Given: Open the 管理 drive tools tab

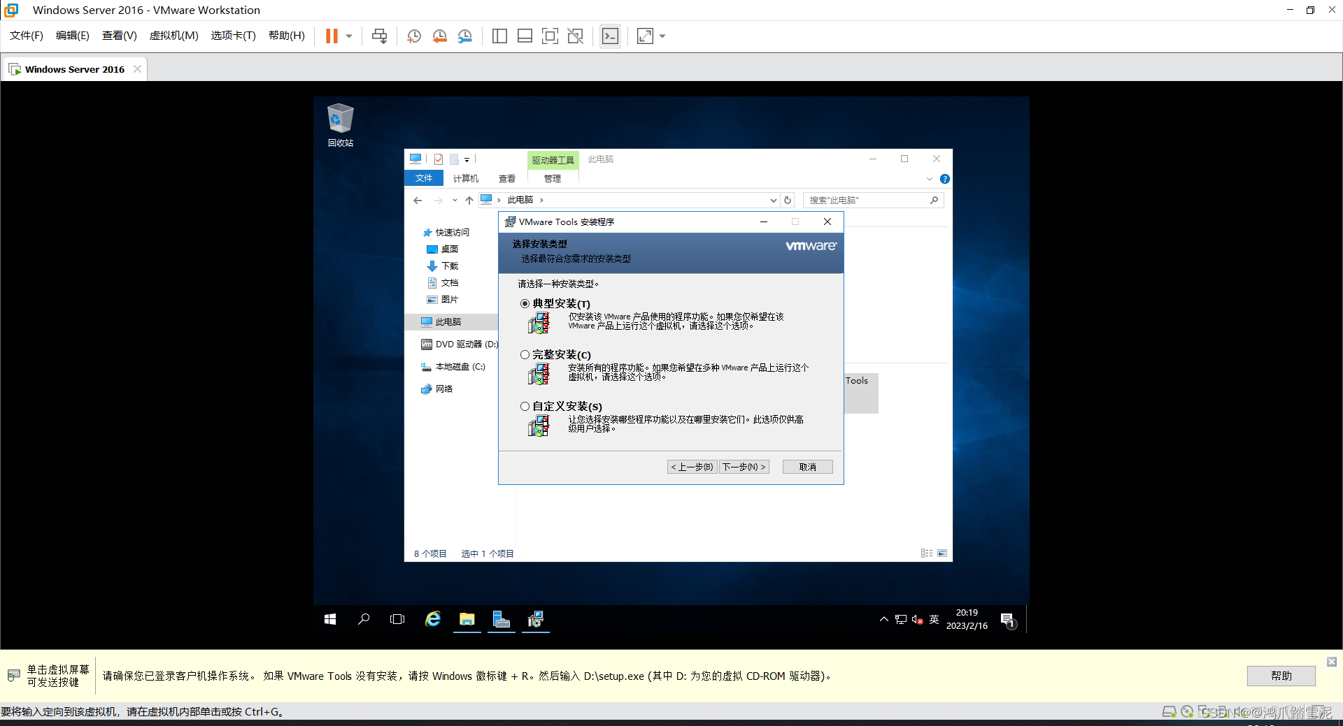Looking at the screenshot, I should click(553, 178).
